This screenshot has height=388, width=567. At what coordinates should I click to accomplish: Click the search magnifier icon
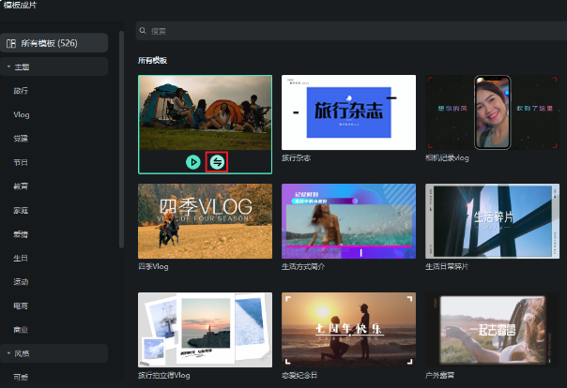pos(143,31)
